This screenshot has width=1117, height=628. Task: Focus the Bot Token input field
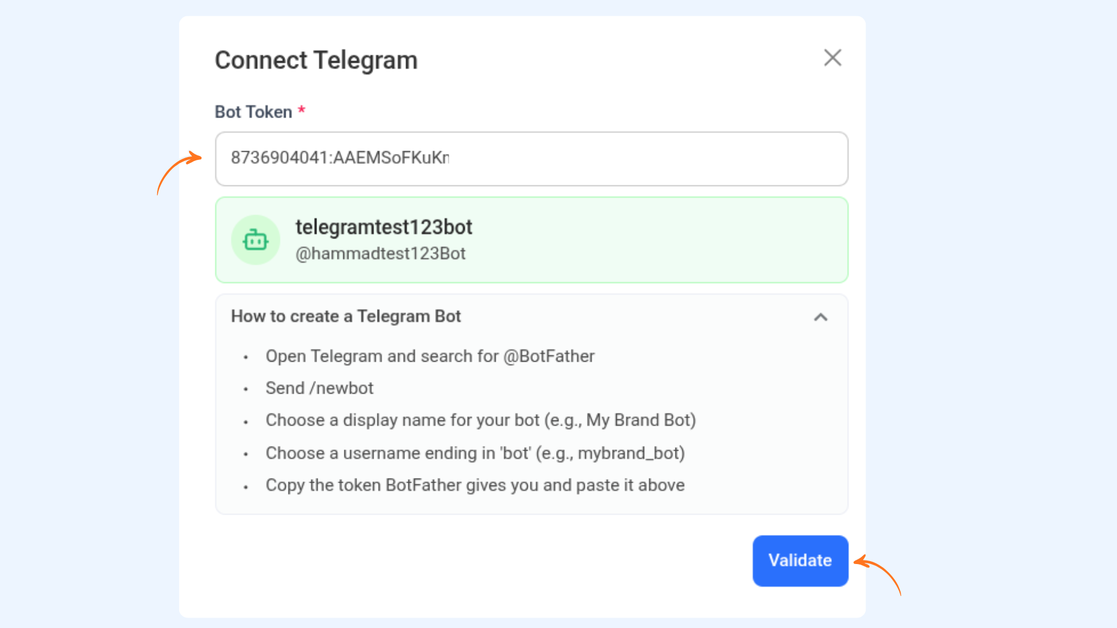point(531,159)
